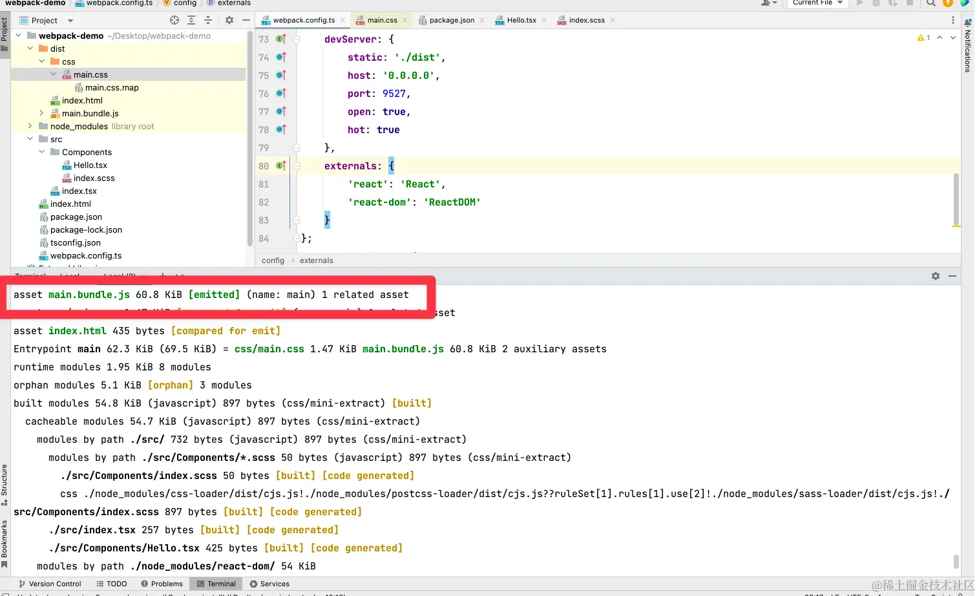Image resolution: width=979 pixels, height=596 pixels.
Task: Click the recent tabs more options icon
Action: 953,20
